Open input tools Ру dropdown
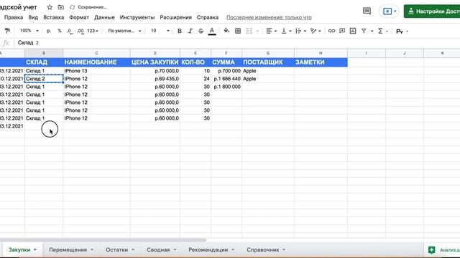This screenshot has width=460, height=258. (402, 31)
